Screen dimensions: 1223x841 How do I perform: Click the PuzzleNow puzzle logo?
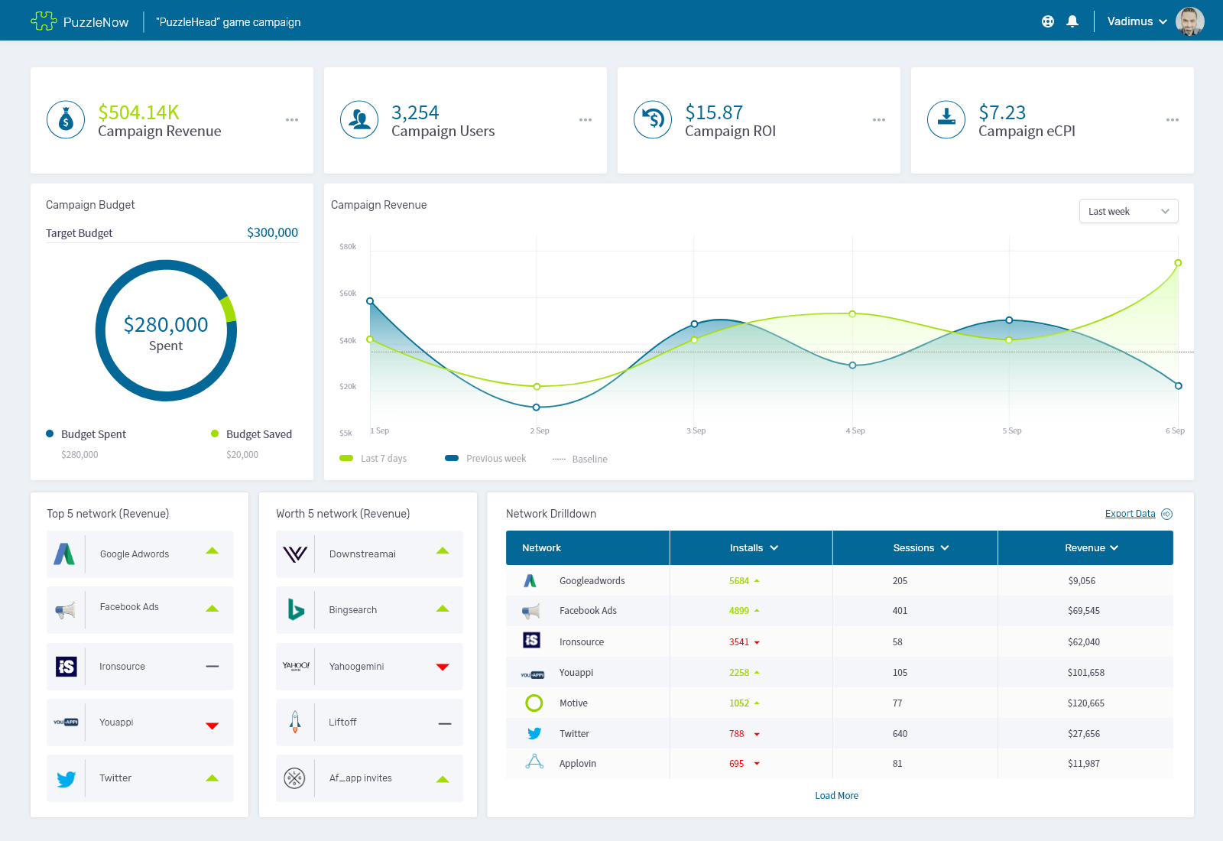coord(44,21)
